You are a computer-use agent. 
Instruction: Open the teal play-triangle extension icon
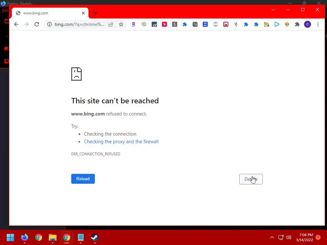(x=277, y=24)
